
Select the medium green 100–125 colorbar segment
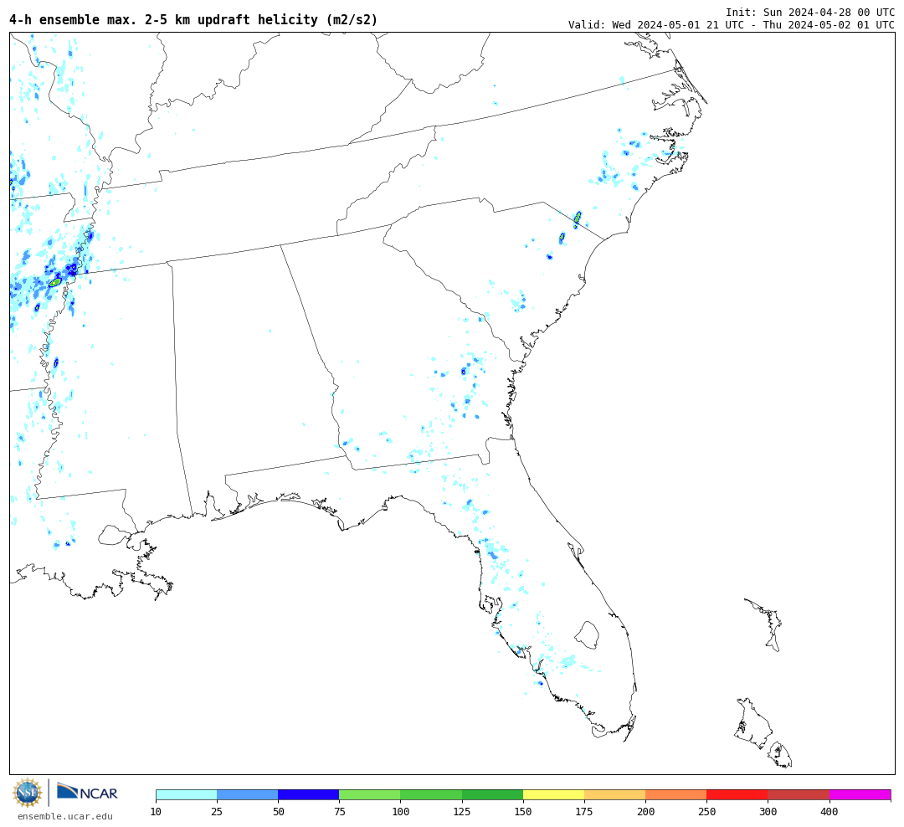[x=431, y=794]
